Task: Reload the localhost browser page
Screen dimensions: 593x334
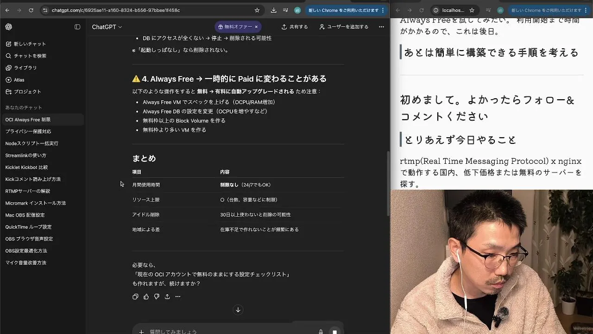Action: point(422,10)
